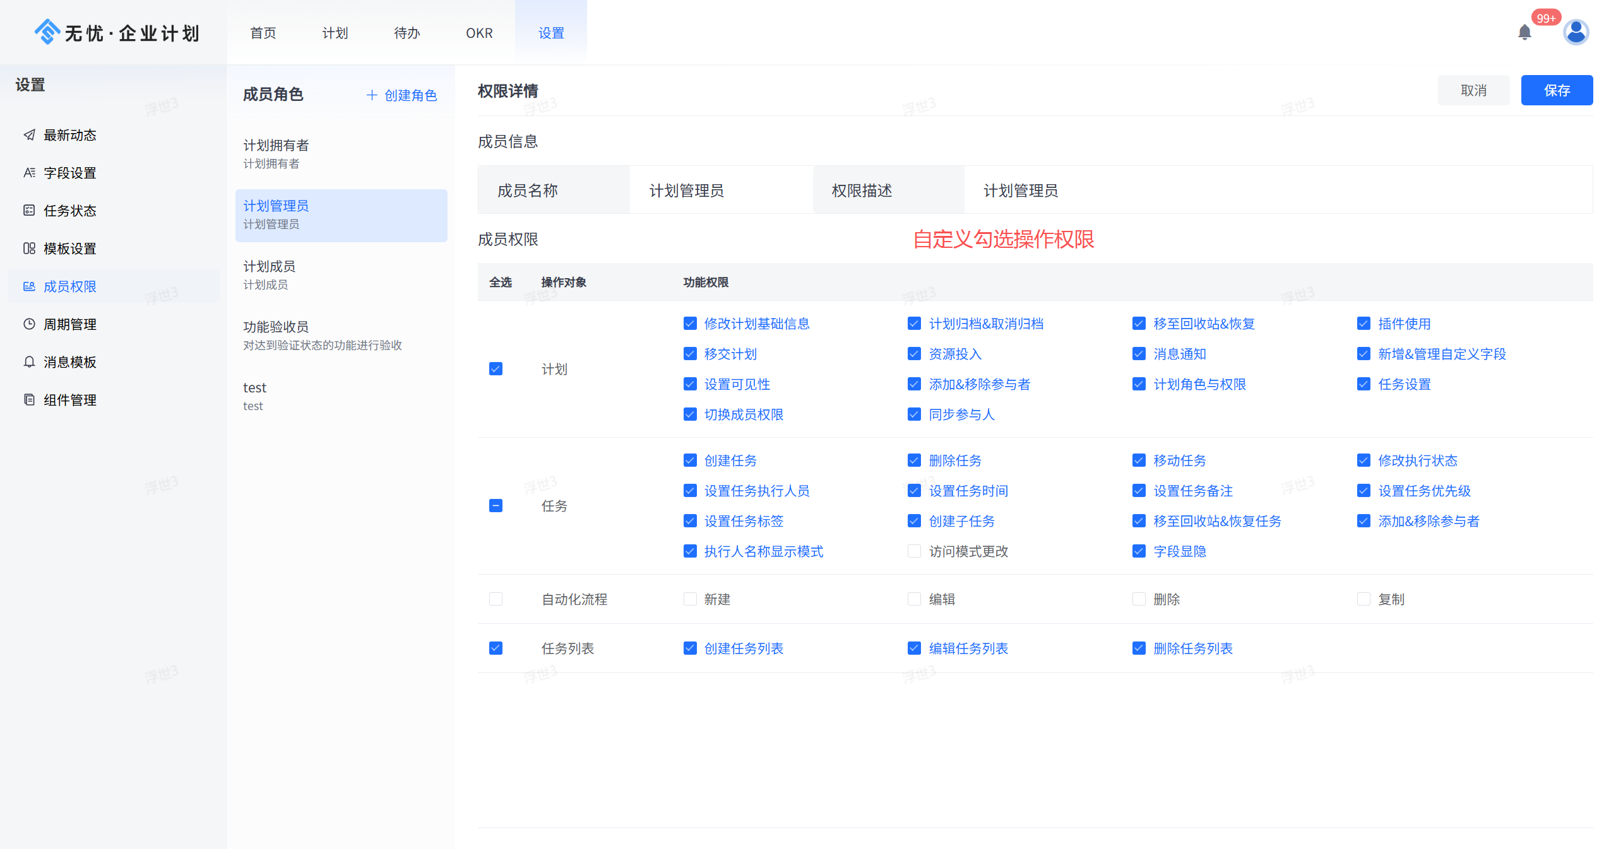Image resolution: width=1616 pixels, height=849 pixels.
Task: Open the 待办 top navigation tab
Action: coord(407,33)
